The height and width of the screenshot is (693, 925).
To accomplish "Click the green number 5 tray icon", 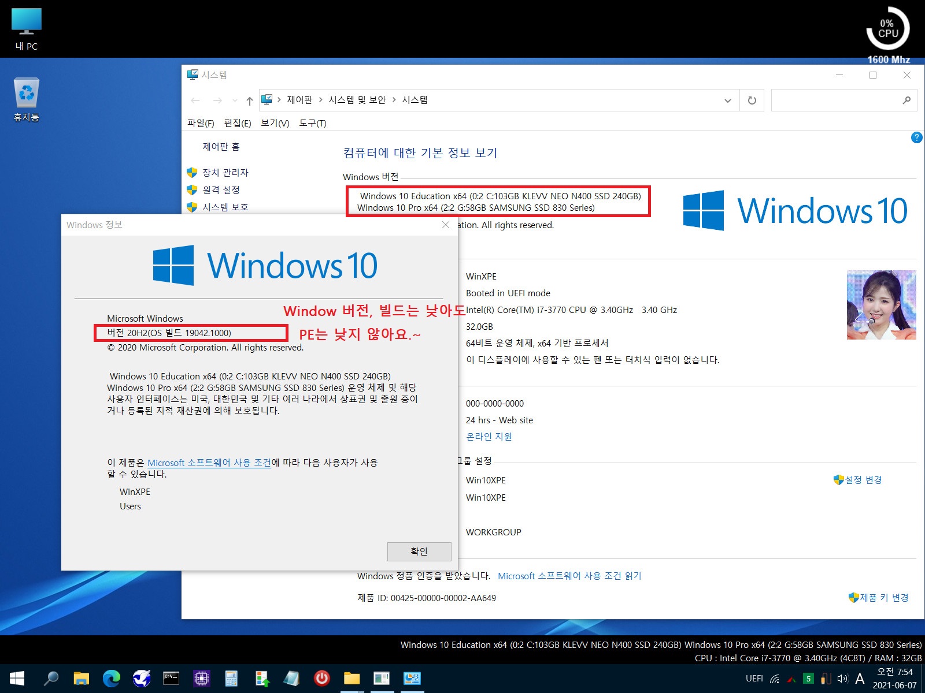I will click(809, 679).
